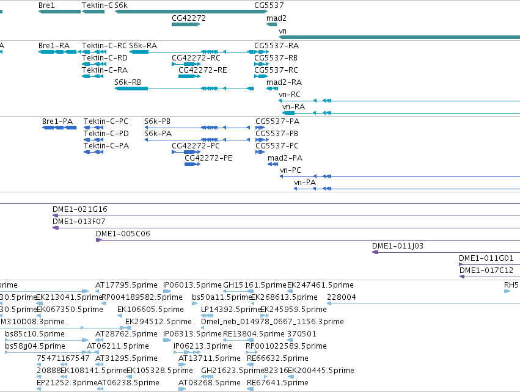Click protein CG5537-PA
Screen dimensions: 520x392
(260, 128)
